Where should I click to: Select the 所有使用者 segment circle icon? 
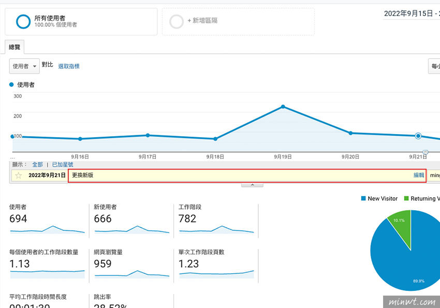click(23, 22)
